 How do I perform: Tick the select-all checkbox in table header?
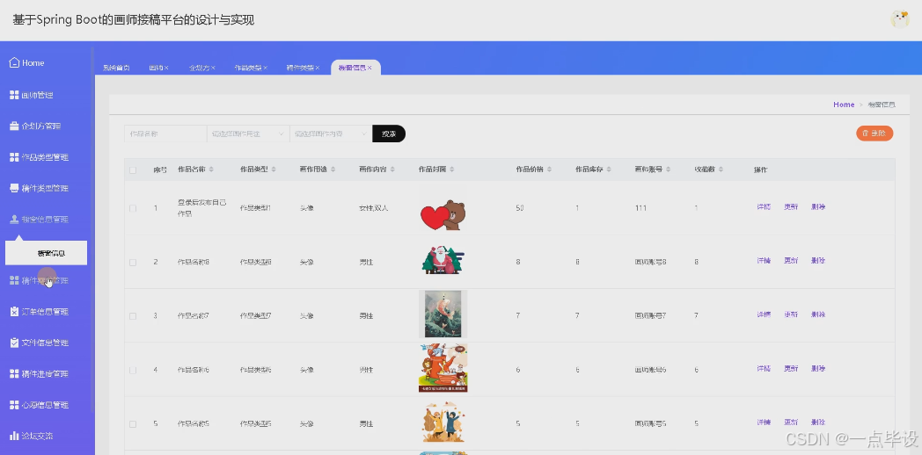pyautogui.click(x=133, y=170)
